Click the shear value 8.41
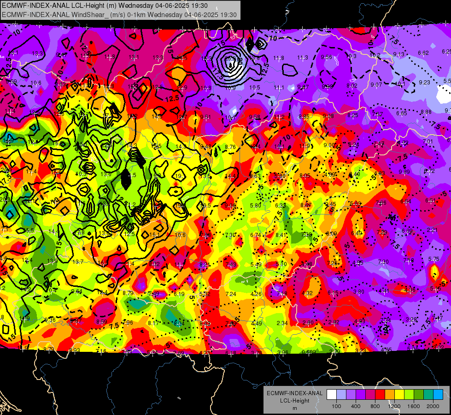Screen dimensions: 451x415 (281, 235)
